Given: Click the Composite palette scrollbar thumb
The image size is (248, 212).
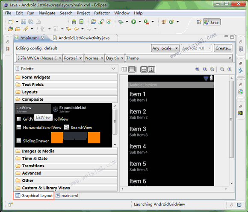Looking at the screenshot, I should click(115, 121).
